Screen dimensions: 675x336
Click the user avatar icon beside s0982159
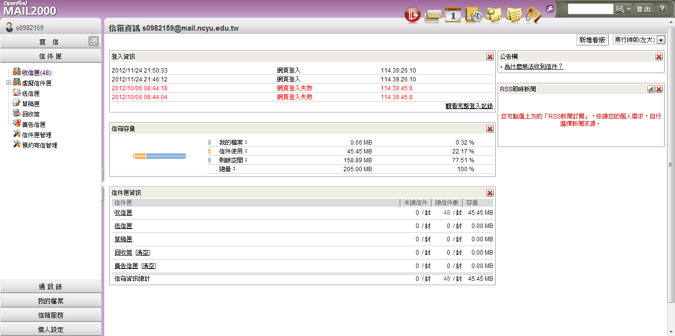click(9, 28)
